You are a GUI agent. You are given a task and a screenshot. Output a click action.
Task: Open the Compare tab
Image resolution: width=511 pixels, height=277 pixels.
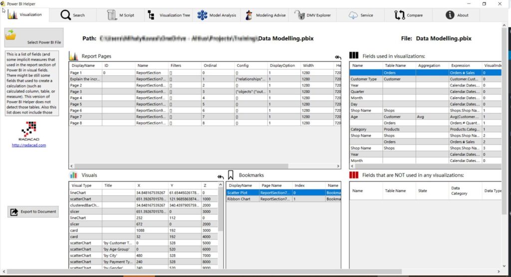pos(409,15)
